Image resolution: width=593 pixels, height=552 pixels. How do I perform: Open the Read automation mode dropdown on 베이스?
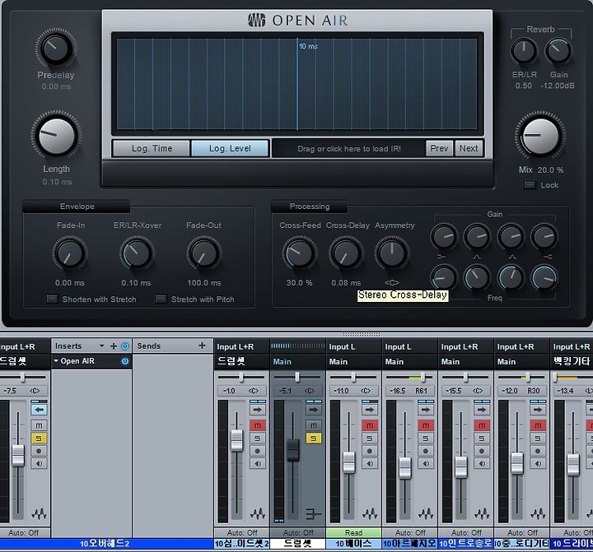[x=353, y=533]
